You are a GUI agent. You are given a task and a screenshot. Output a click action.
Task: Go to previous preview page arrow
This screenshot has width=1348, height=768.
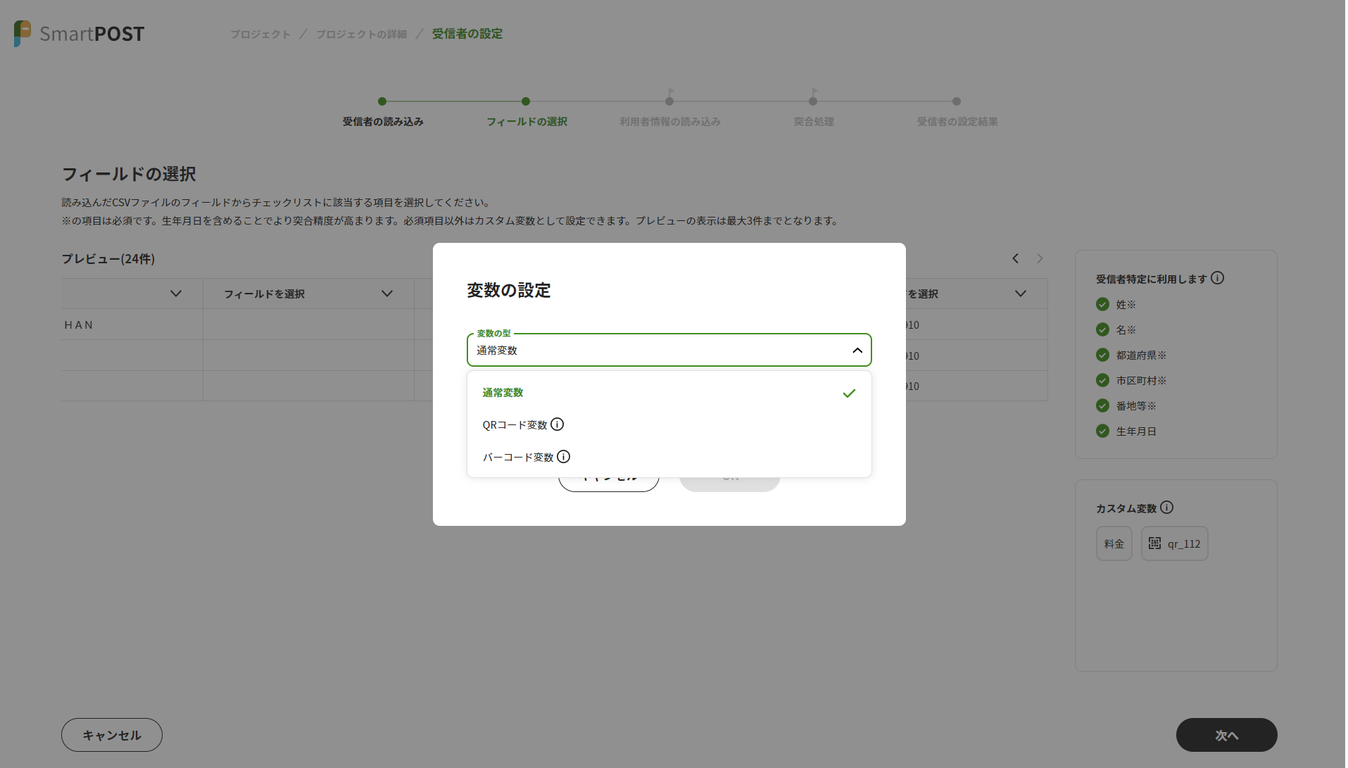point(1015,258)
